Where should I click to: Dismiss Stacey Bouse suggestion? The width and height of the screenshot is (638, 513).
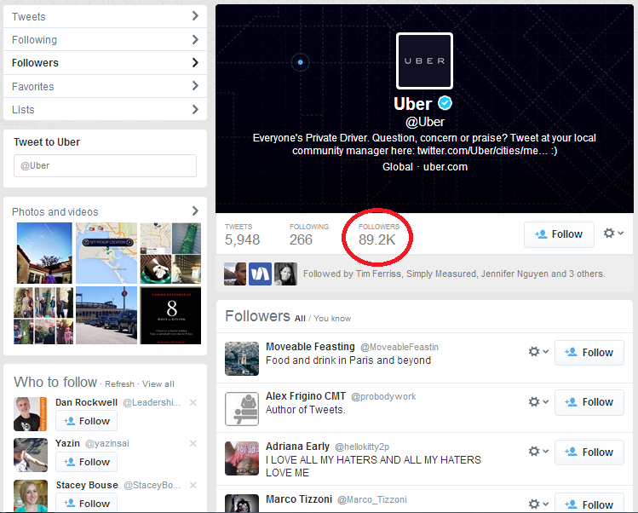pyautogui.click(x=193, y=485)
